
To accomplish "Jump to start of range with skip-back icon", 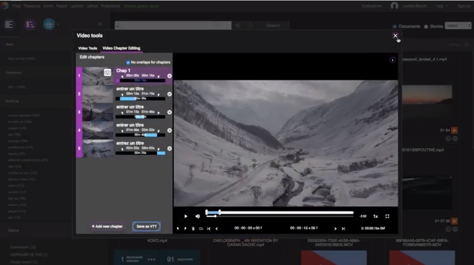I will (209, 229).
